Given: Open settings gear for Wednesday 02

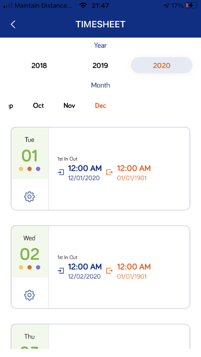Looking at the screenshot, I should 29,295.
